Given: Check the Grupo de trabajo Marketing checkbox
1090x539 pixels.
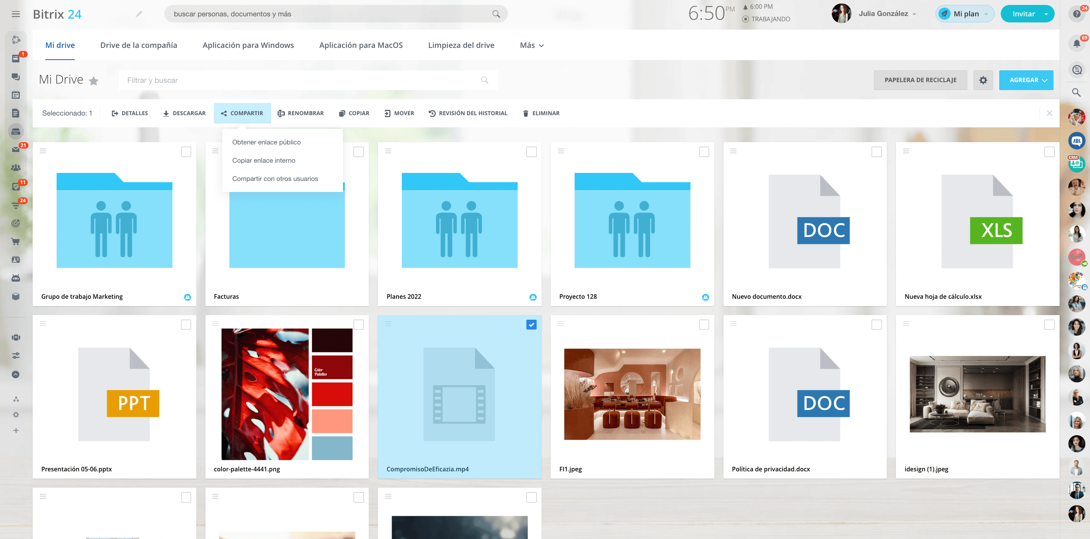Looking at the screenshot, I should 186,152.
